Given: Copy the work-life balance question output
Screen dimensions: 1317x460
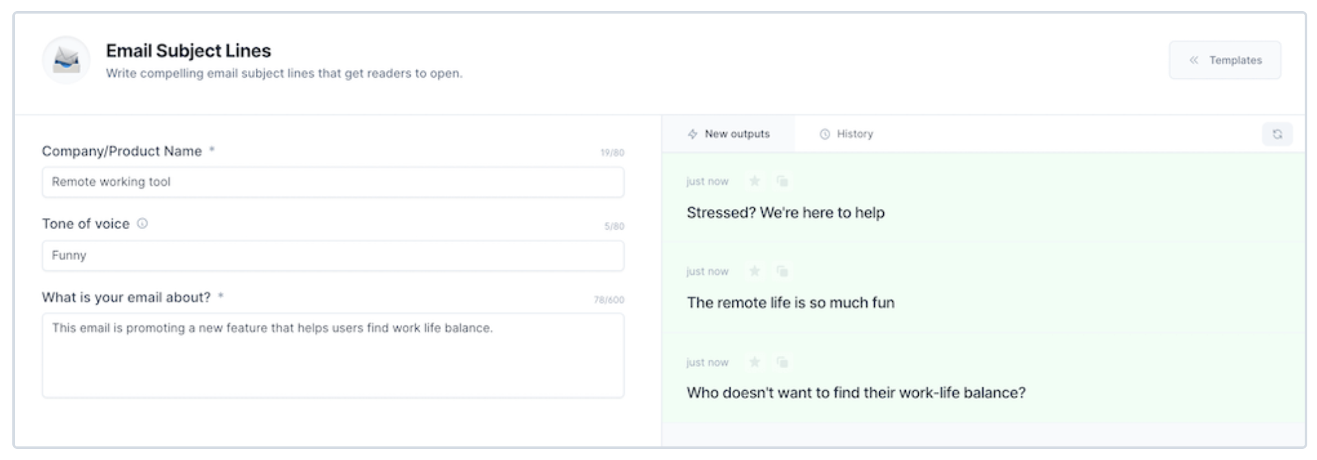Looking at the screenshot, I should 782,362.
